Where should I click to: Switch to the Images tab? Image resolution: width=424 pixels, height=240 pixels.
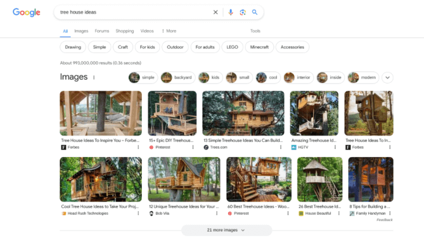[x=81, y=31]
